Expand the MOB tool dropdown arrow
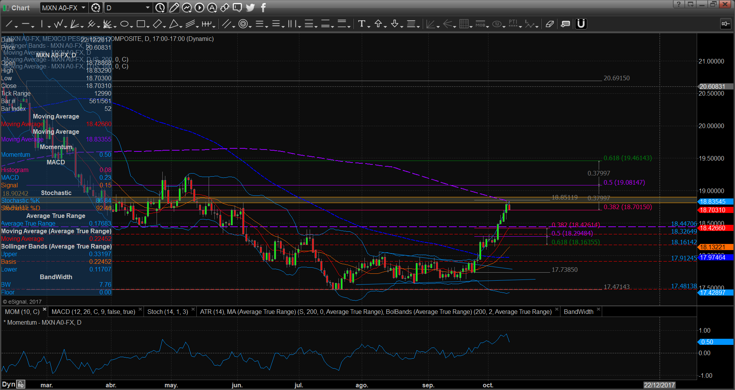 [x=488, y=26]
